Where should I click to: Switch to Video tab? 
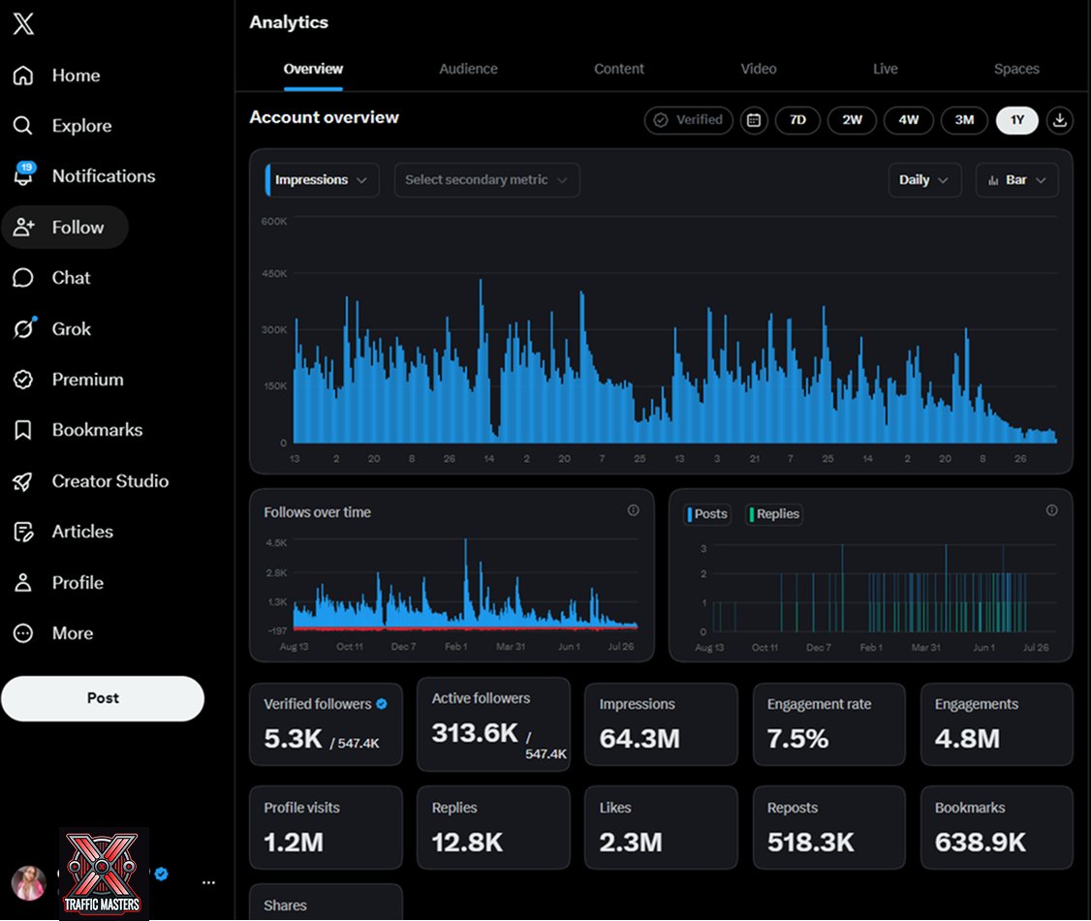point(759,69)
